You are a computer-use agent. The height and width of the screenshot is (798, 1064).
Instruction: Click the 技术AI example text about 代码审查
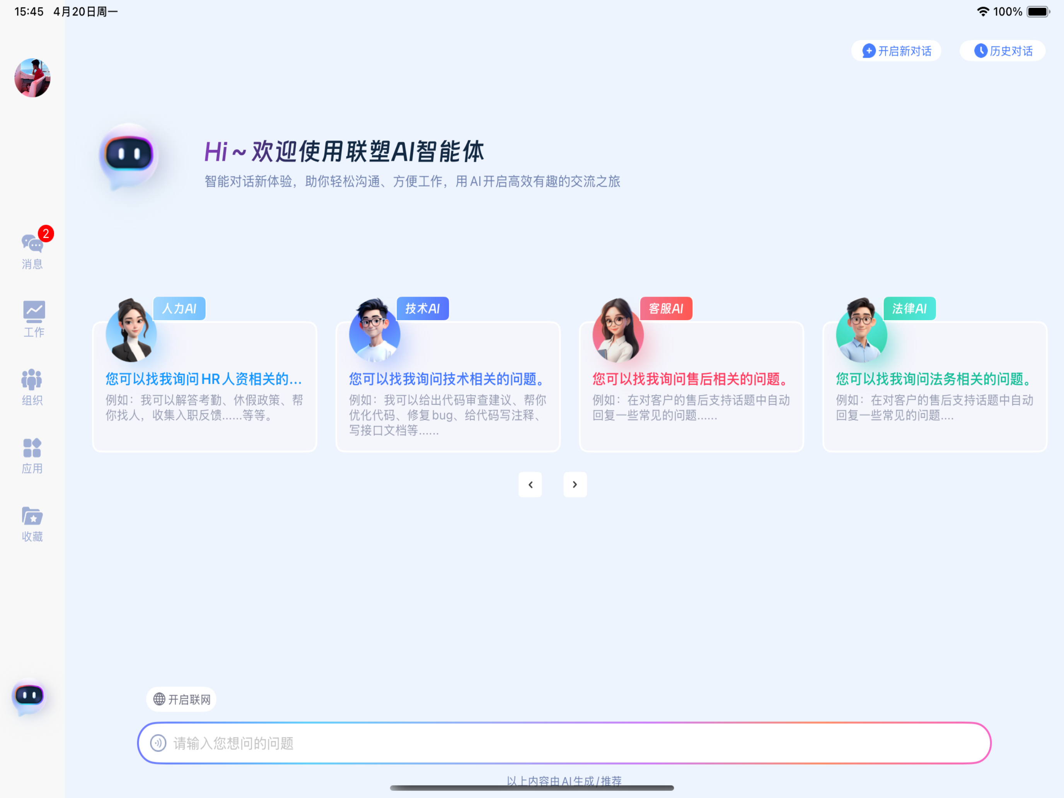448,416
